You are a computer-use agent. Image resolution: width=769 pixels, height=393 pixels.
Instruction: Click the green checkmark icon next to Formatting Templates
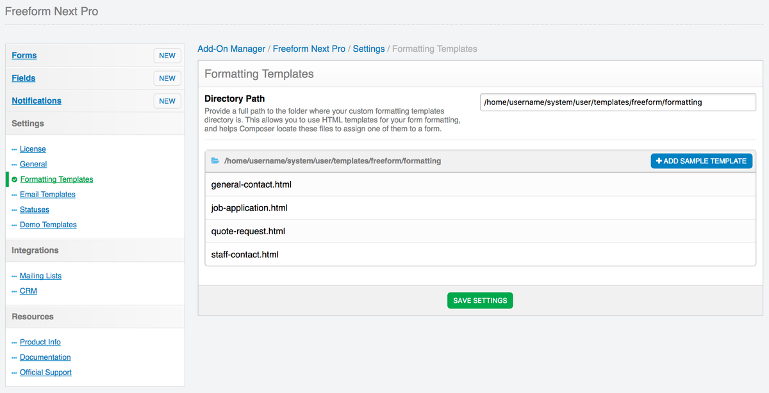(x=15, y=180)
